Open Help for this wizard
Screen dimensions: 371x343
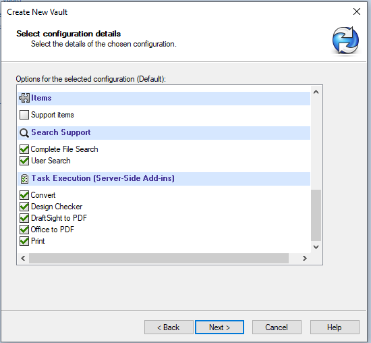pos(335,327)
